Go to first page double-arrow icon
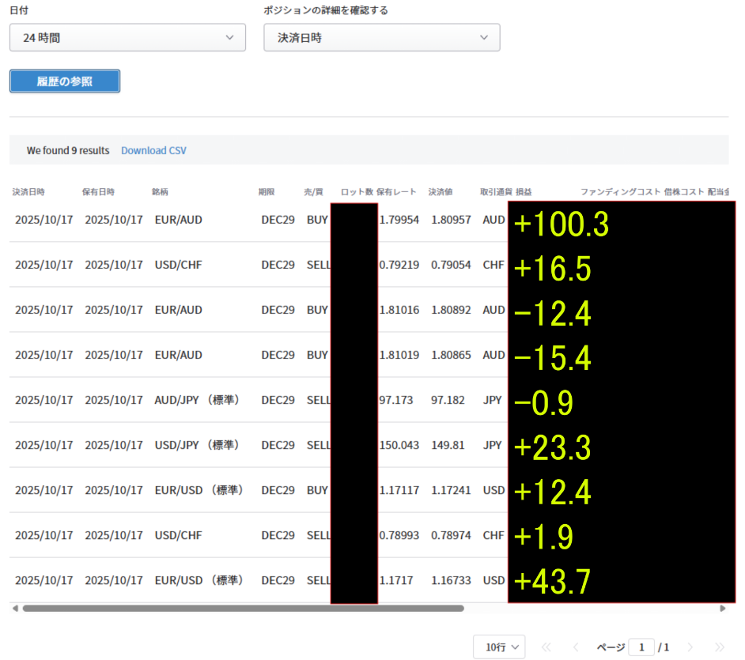 click(x=546, y=647)
